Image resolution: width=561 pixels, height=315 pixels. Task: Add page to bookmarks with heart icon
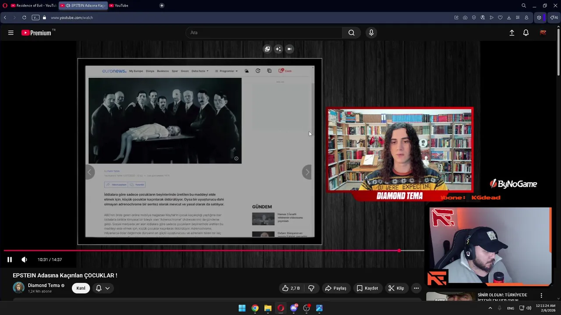tap(500, 17)
